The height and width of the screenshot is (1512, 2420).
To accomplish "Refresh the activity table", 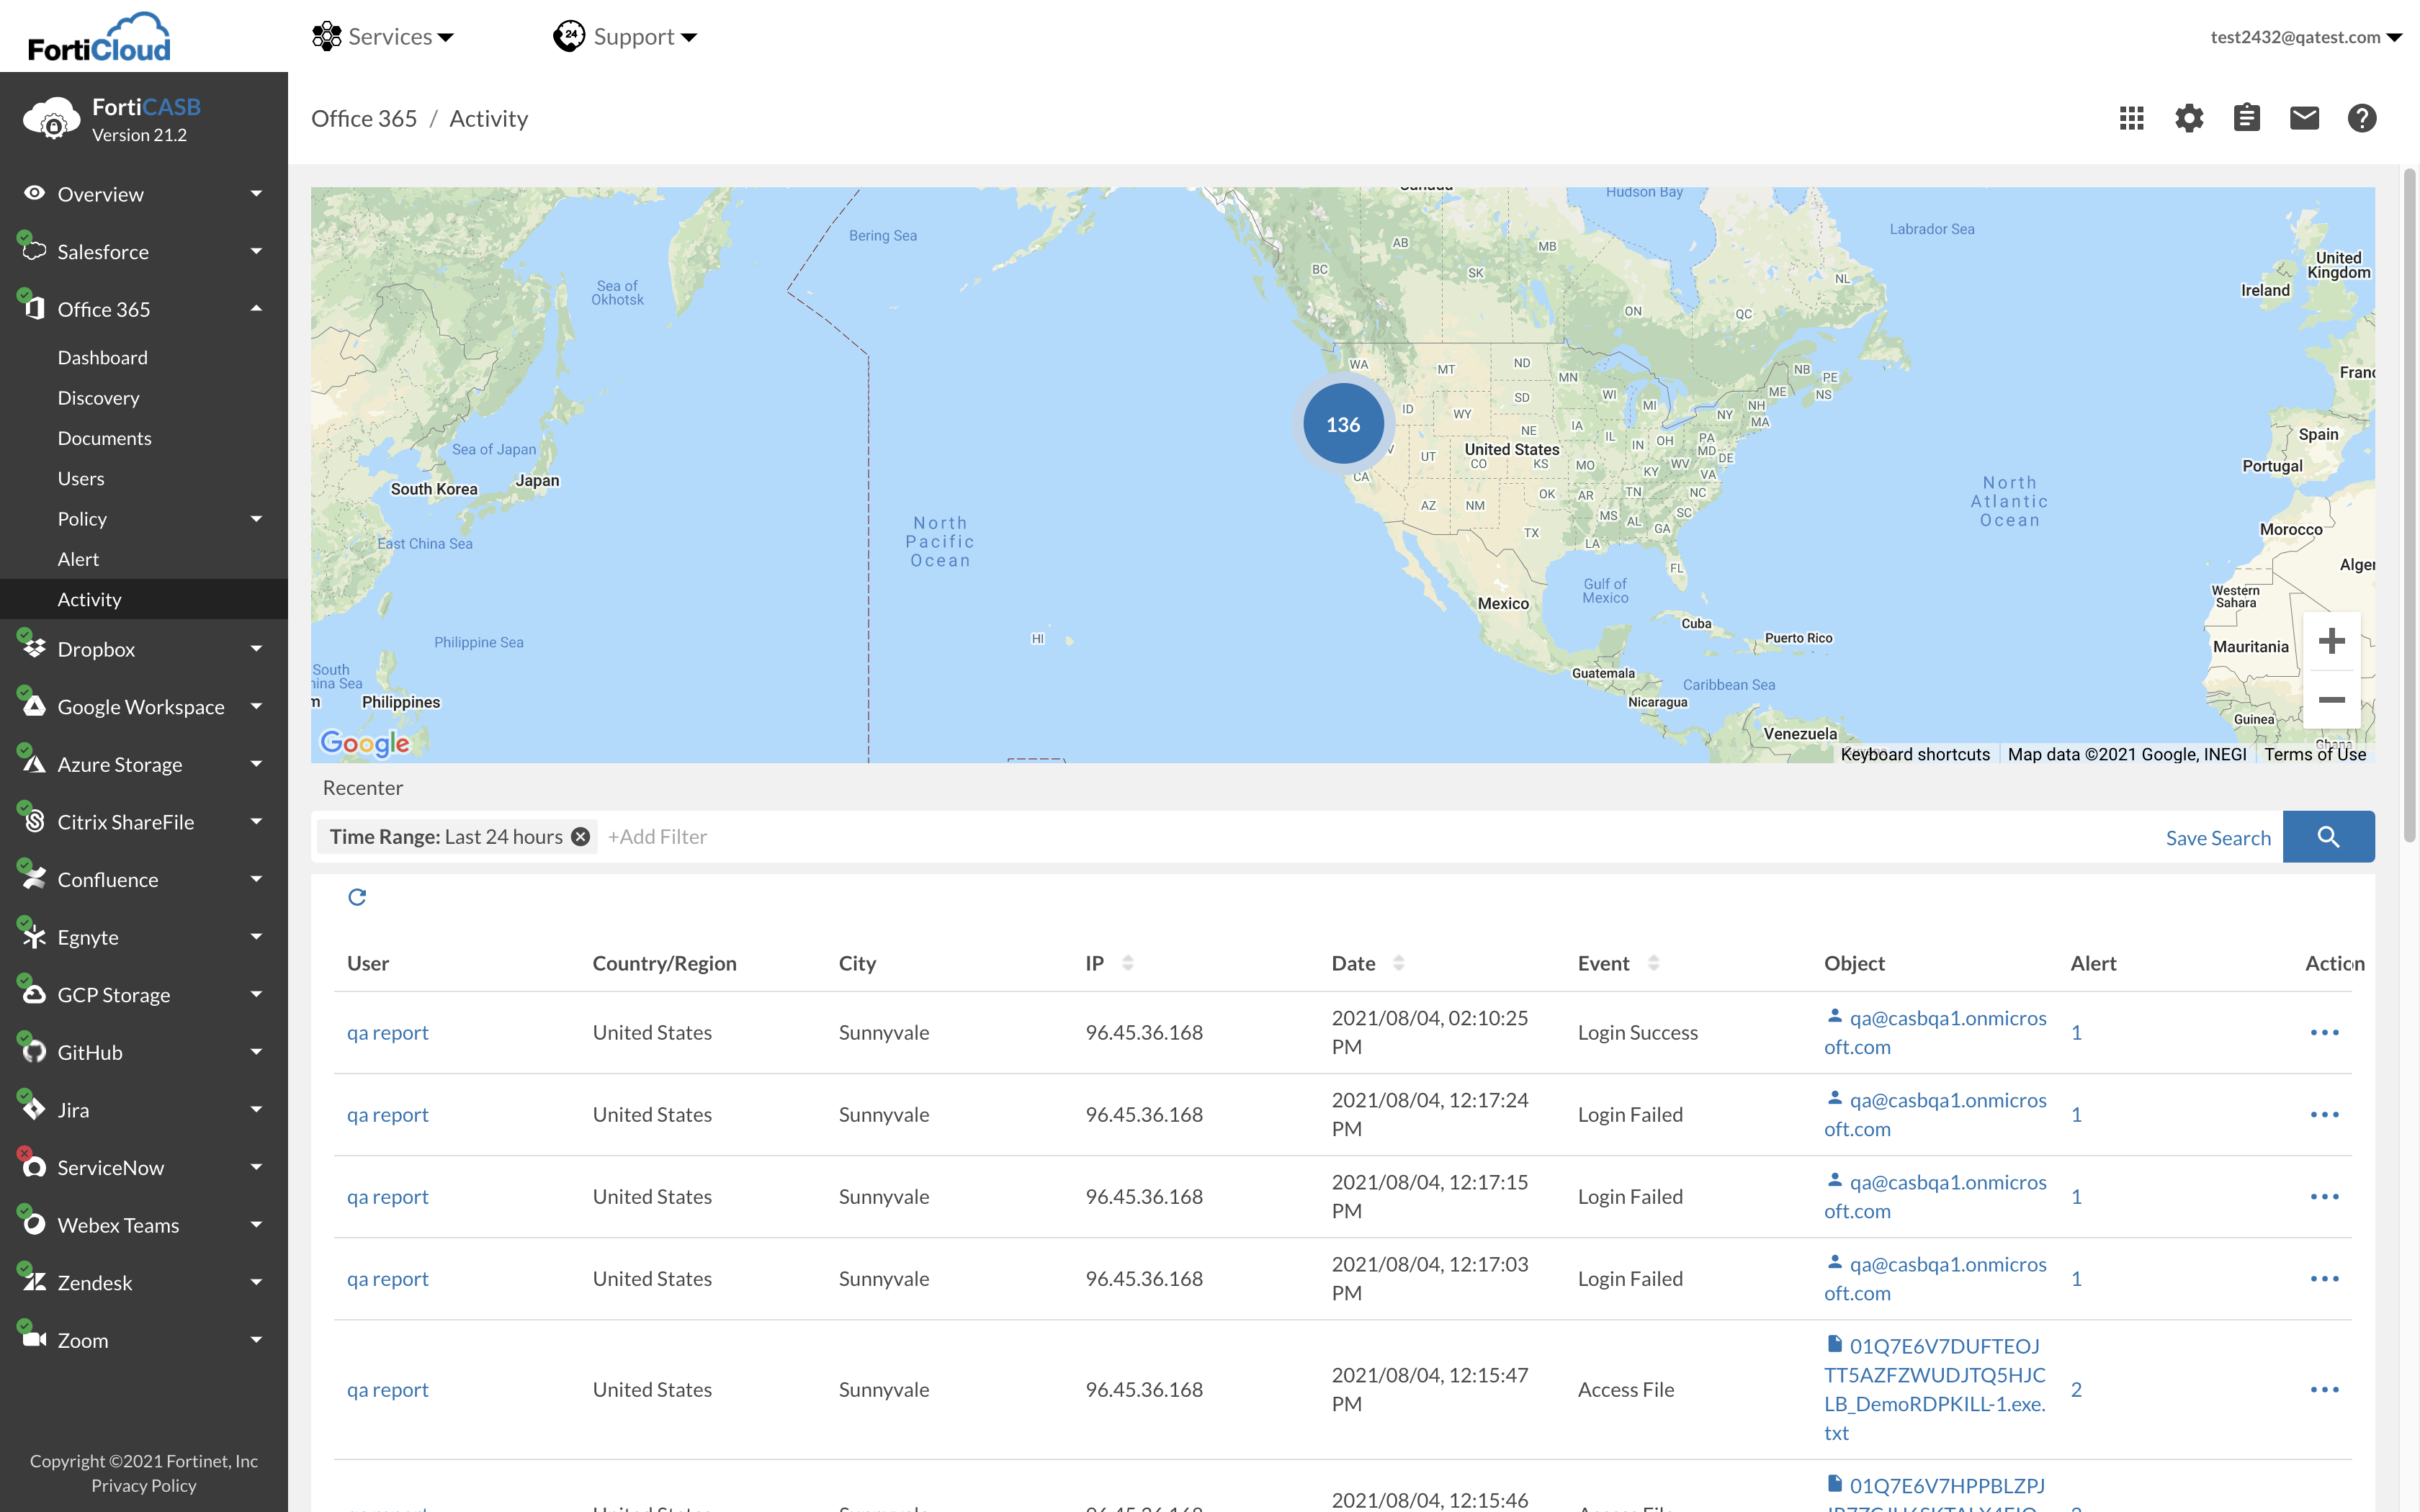I will pyautogui.click(x=357, y=897).
